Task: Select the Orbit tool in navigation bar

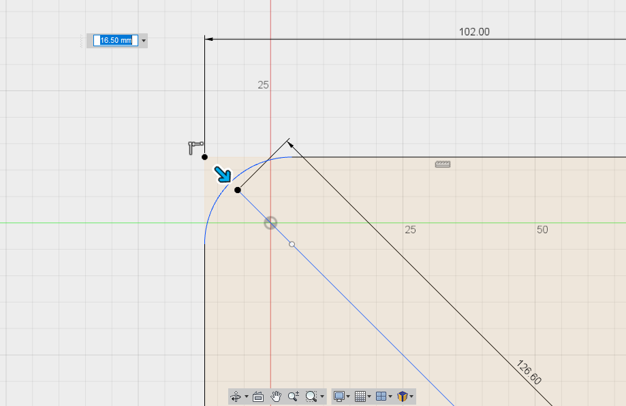Action: [x=236, y=396]
